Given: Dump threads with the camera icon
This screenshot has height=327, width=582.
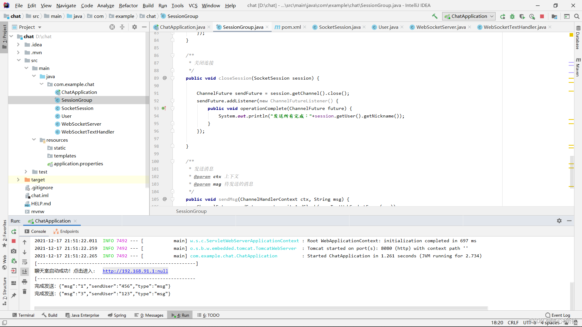Looking at the screenshot, I should (x=14, y=251).
